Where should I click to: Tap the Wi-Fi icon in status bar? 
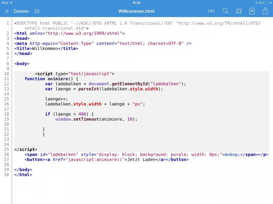click(x=11, y=3)
